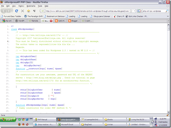Screen dimensions: 171x128
Task: Open the Google search engine dropdown
Action: 139,11
